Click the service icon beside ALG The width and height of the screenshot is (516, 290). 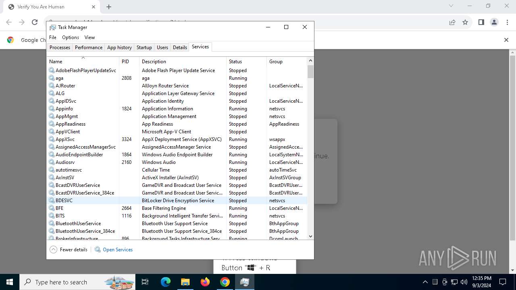click(52, 93)
